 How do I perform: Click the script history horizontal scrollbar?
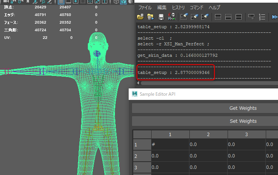pyautogui.click(x=209, y=83)
